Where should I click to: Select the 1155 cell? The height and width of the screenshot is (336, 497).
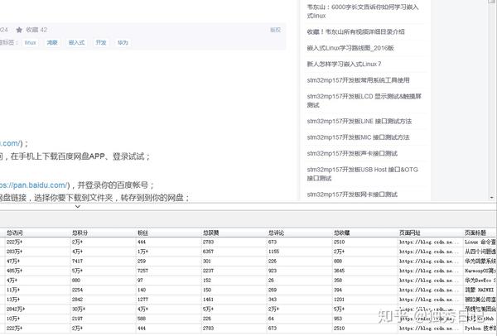pyautogui.click(x=300, y=252)
